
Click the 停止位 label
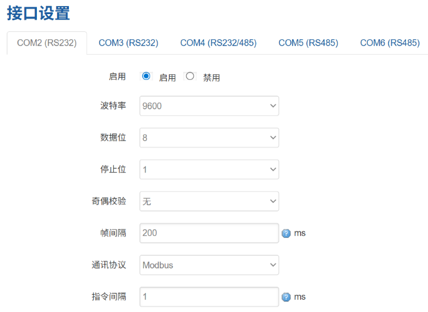click(113, 170)
